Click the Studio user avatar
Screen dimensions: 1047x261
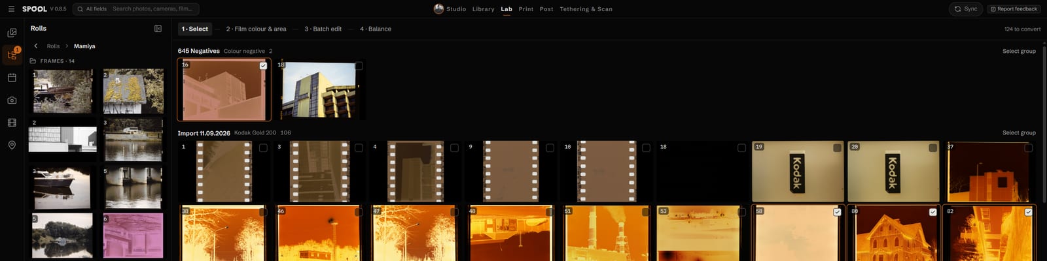(438, 9)
